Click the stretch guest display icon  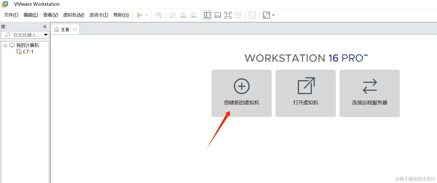coord(266,15)
